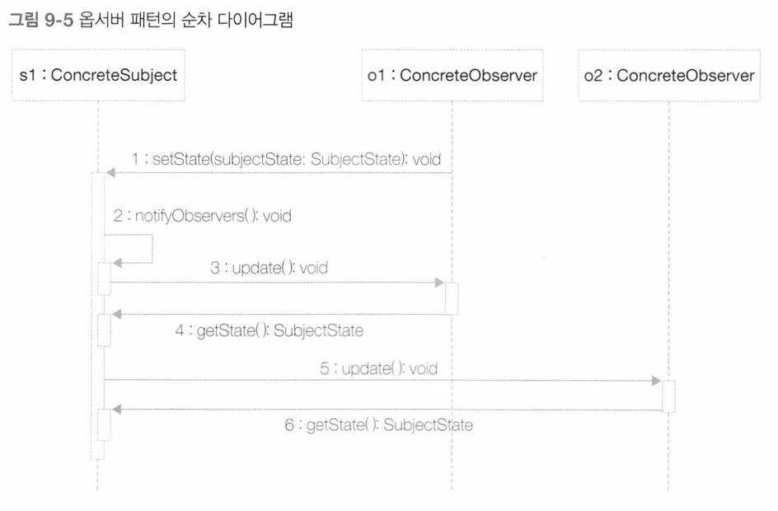Select the o1 : ConcreteObserver lifeline box
The width and height of the screenshot is (778, 511).
(x=452, y=75)
